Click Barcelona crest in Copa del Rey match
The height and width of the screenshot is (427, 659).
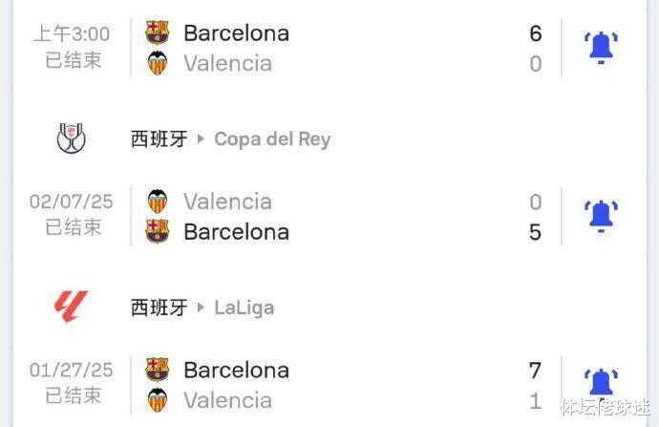158,231
